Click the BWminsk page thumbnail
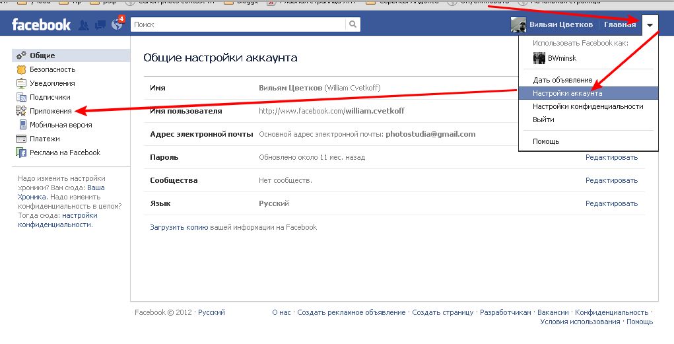Viewport: 674px width, 344px height. pyautogui.click(x=539, y=58)
